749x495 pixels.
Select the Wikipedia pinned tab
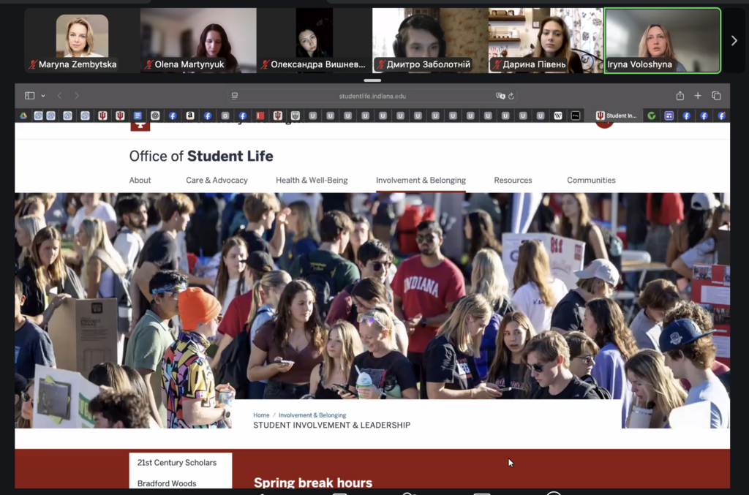pos(558,116)
